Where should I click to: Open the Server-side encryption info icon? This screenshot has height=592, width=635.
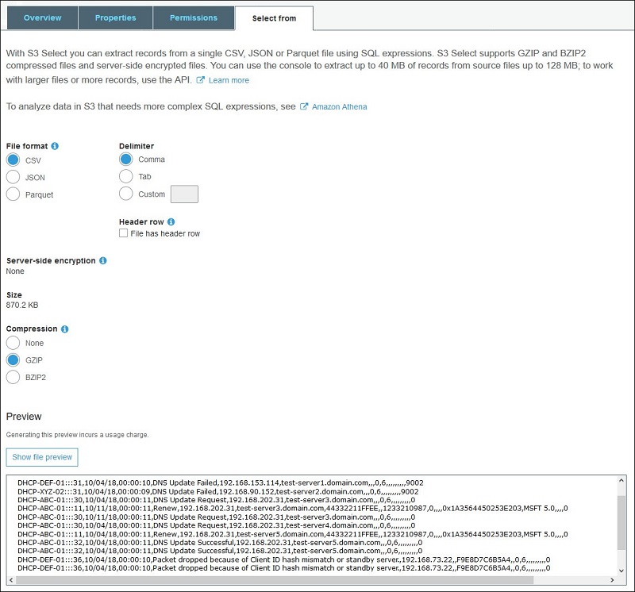tap(103, 261)
